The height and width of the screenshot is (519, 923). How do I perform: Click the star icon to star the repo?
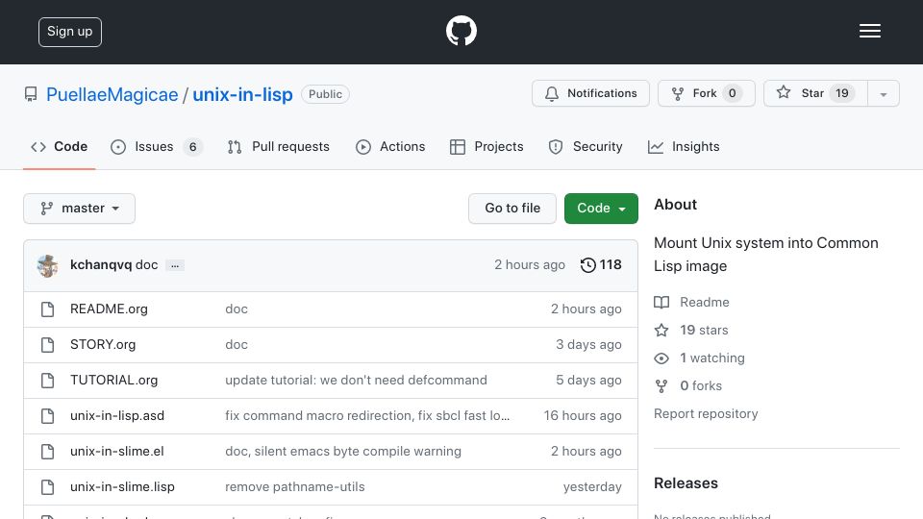(x=784, y=92)
